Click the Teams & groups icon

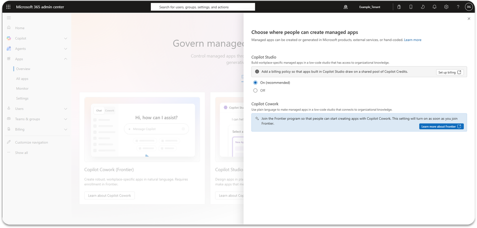point(9,119)
